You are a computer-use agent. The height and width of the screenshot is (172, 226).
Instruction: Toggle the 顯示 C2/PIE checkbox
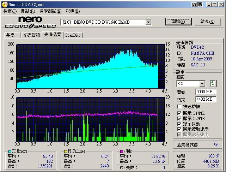[x=179, y=119]
